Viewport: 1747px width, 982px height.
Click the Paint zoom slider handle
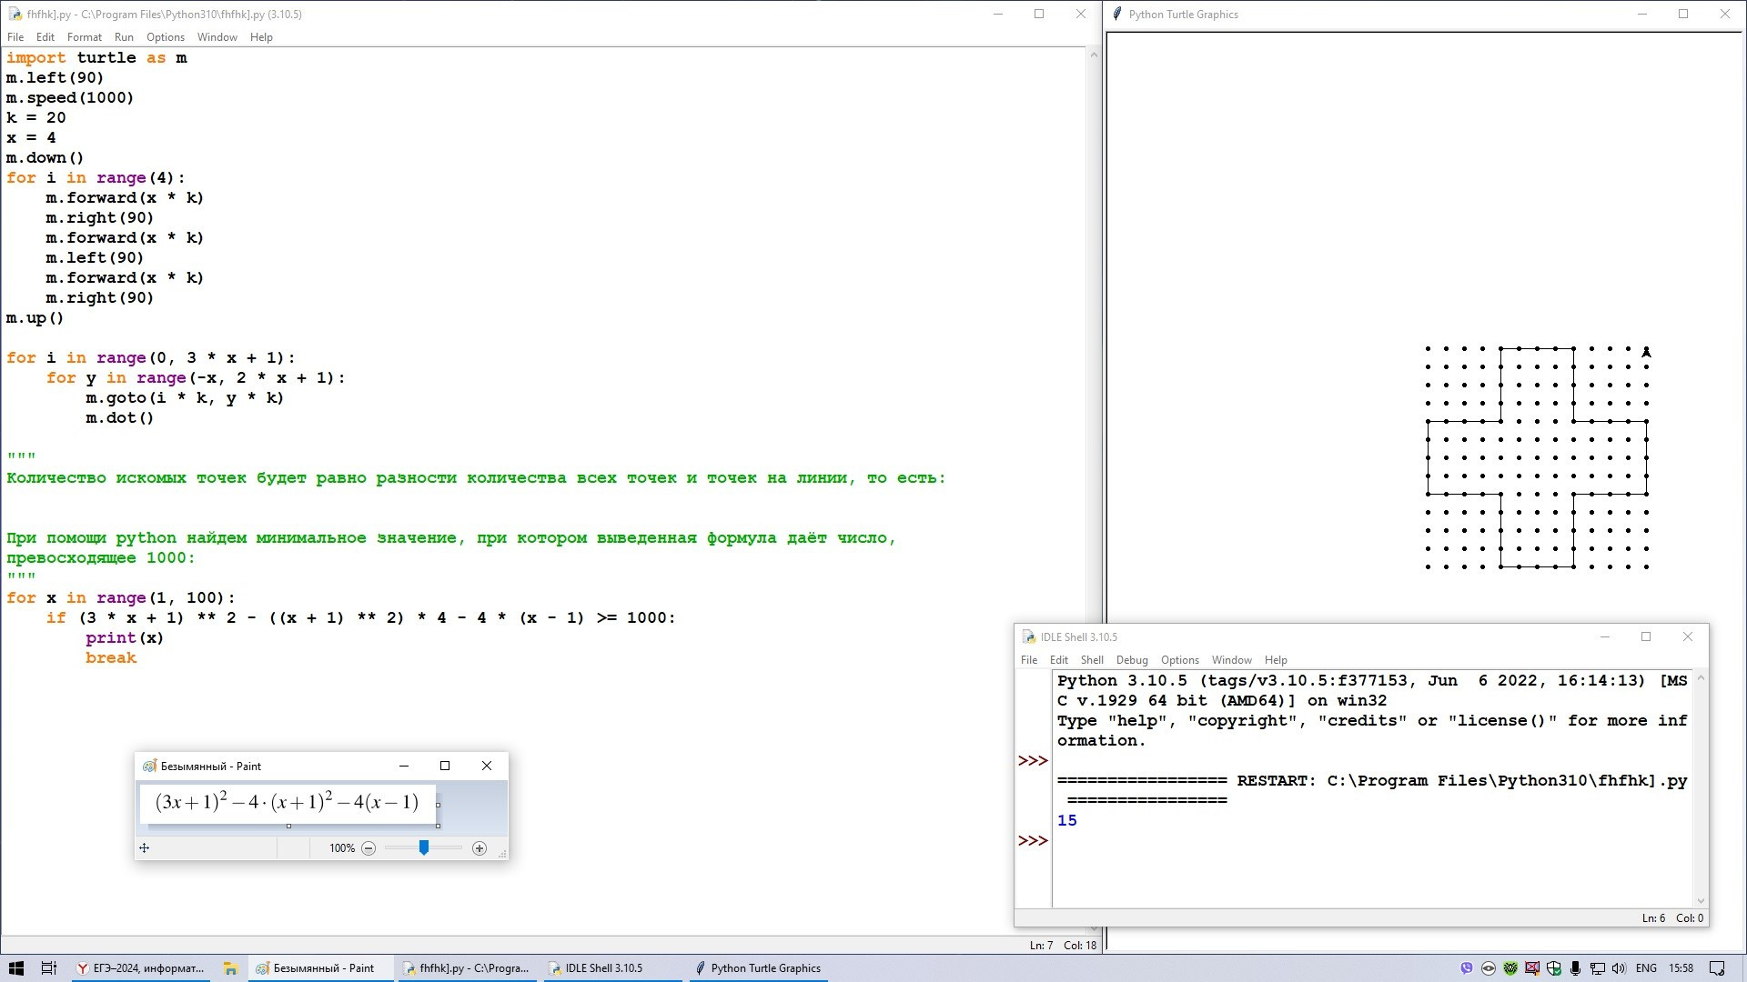[x=424, y=847]
